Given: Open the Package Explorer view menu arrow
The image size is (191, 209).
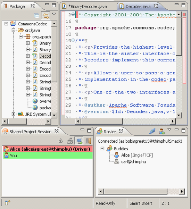Looking at the screenshot, I should pos(54,14).
